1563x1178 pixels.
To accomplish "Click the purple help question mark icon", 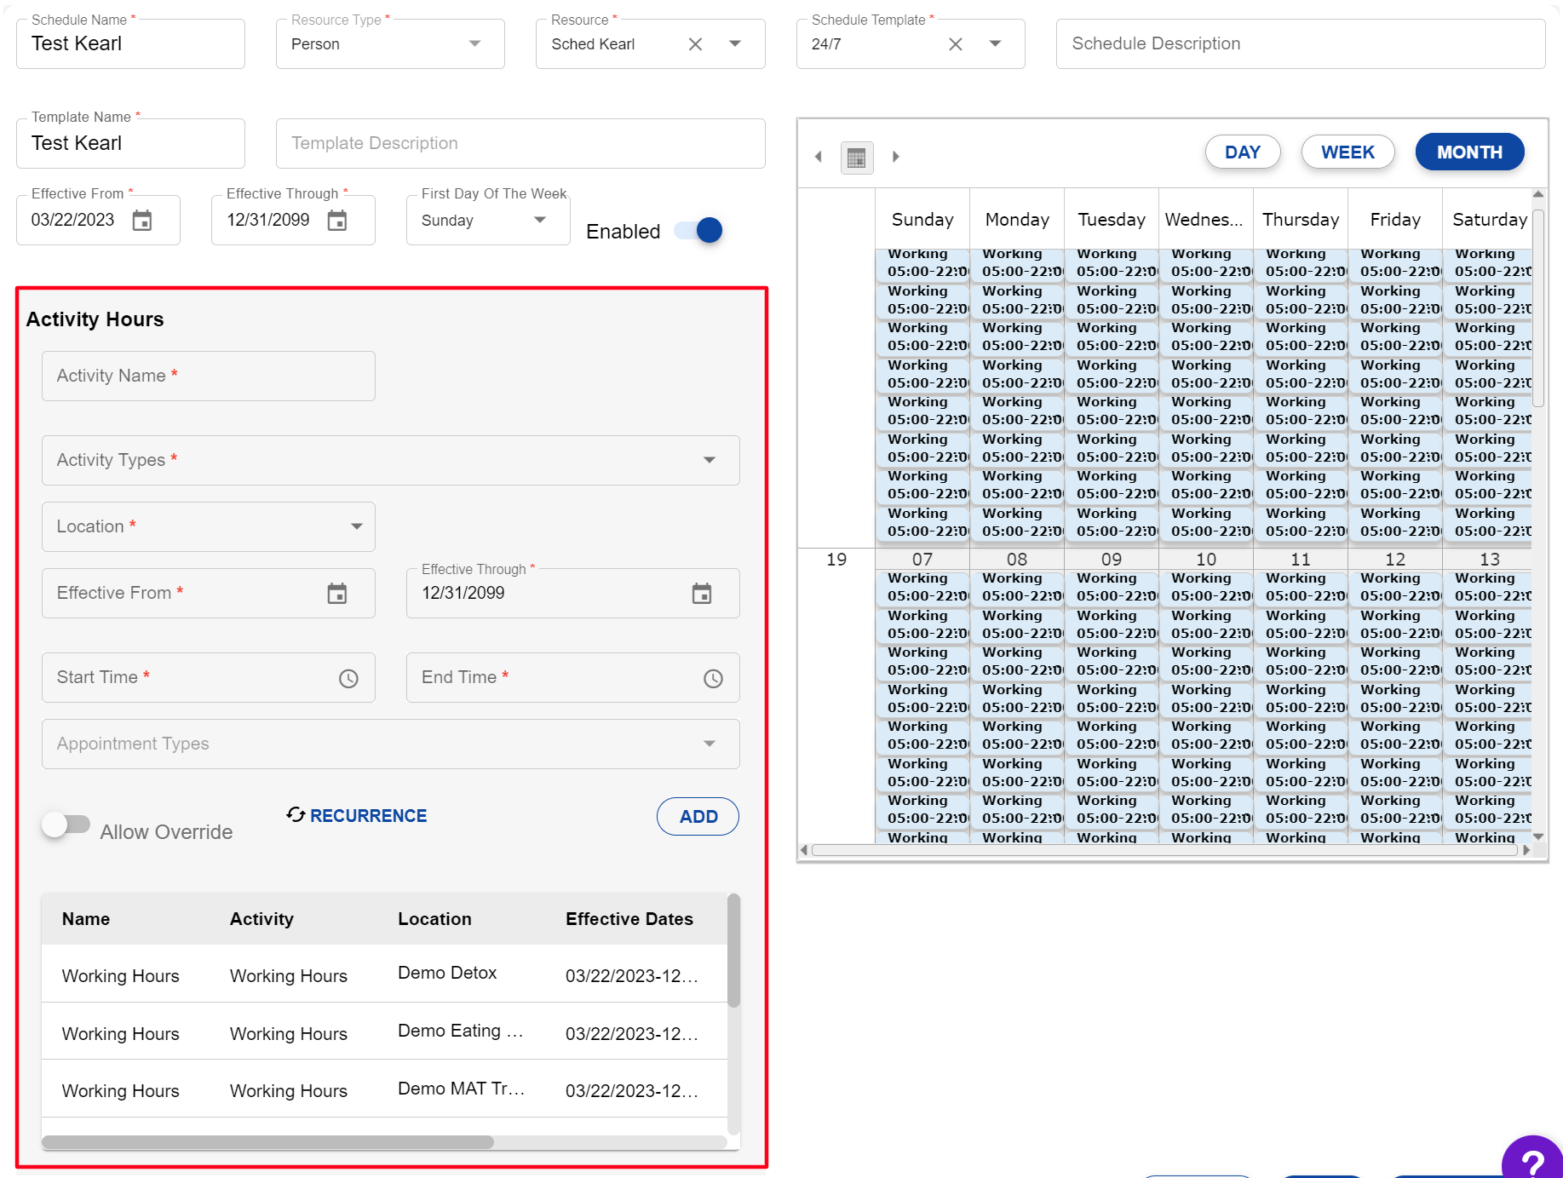I will (x=1532, y=1160).
